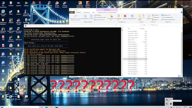This screenshot has height=108, width=192.
Task: Click Select all button in ribbon
Action: [166, 15]
